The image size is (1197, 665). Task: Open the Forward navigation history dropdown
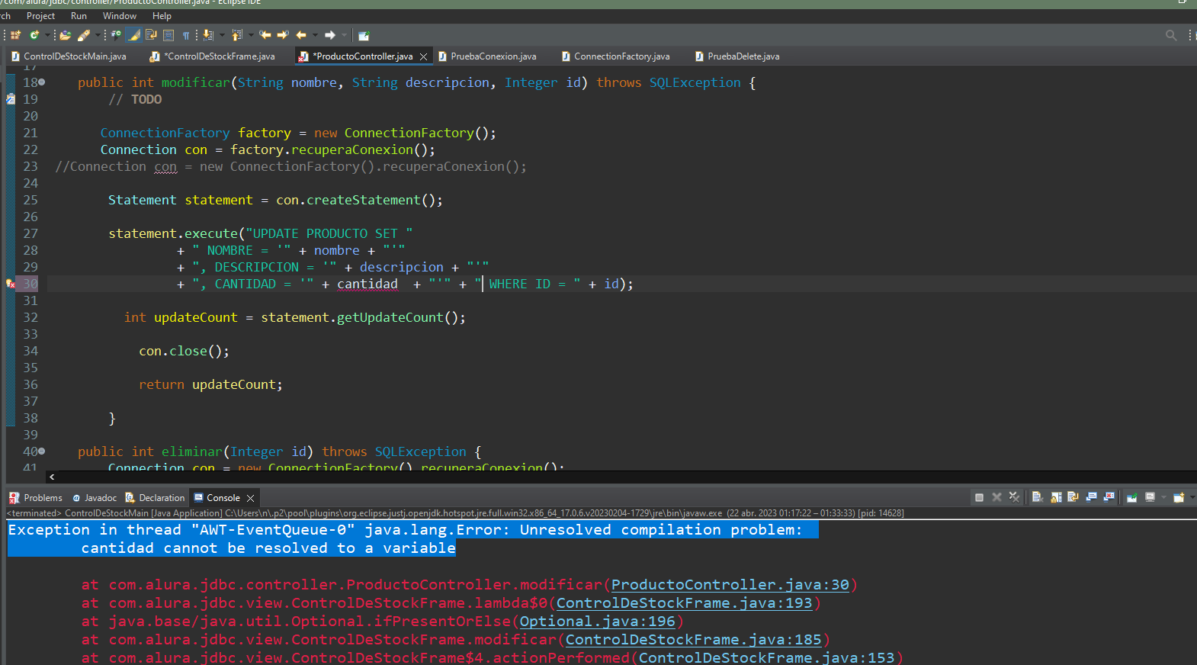tap(344, 35)
